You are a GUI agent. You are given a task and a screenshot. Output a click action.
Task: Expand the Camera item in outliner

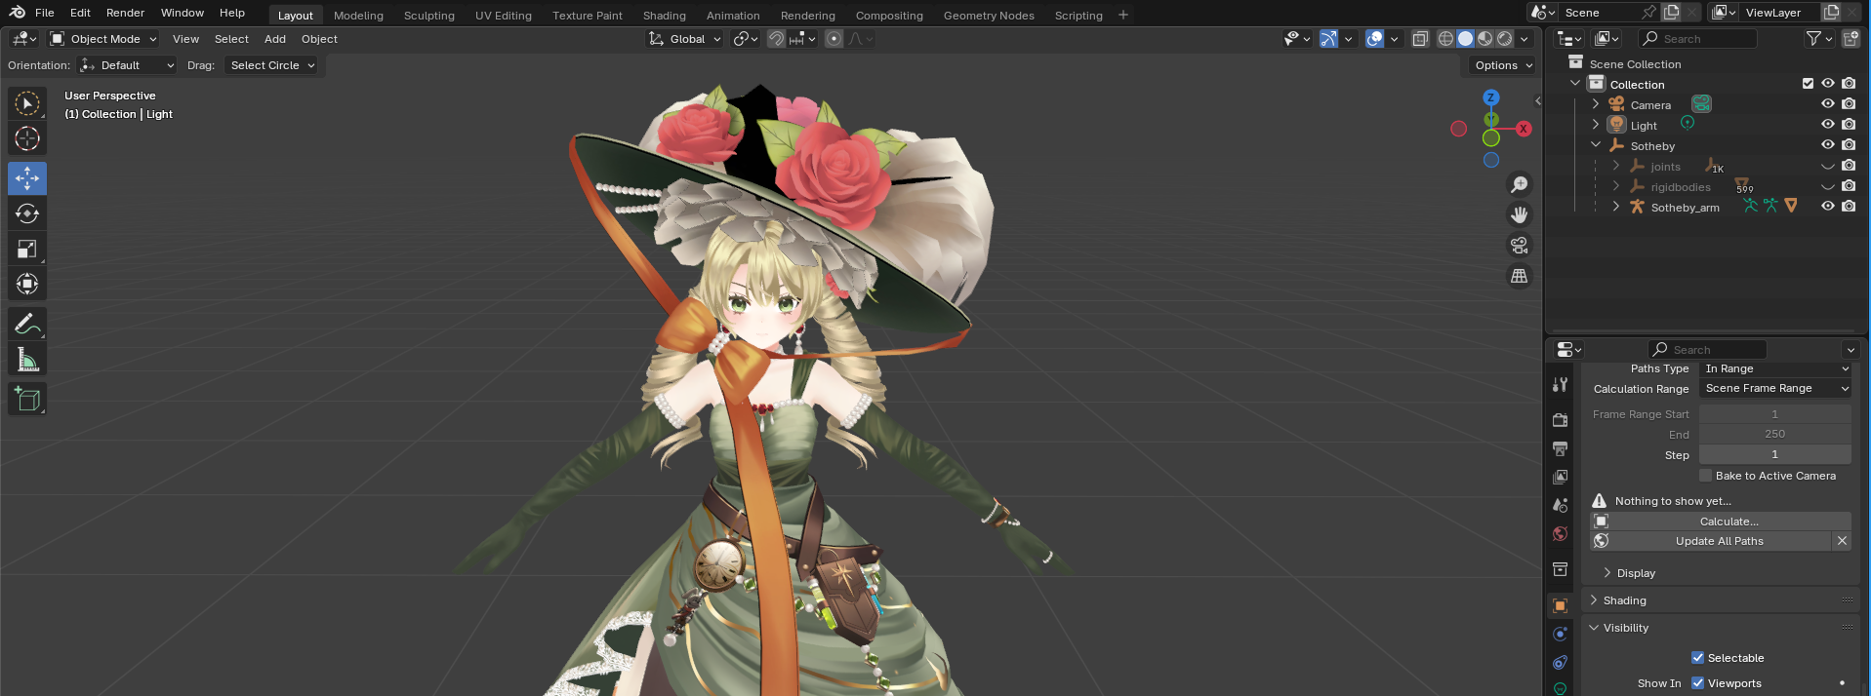(1596, 104)
